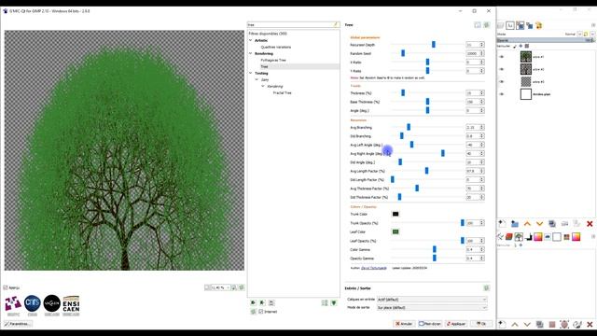Delete the layer with the red X icon
This screenshot has width=597, height=336.
pyautogui.click(x=590, y=224)
